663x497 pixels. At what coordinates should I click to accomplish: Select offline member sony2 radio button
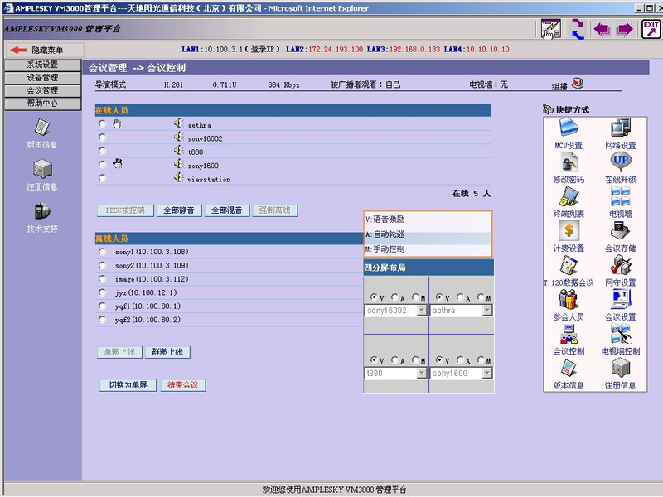102,265
